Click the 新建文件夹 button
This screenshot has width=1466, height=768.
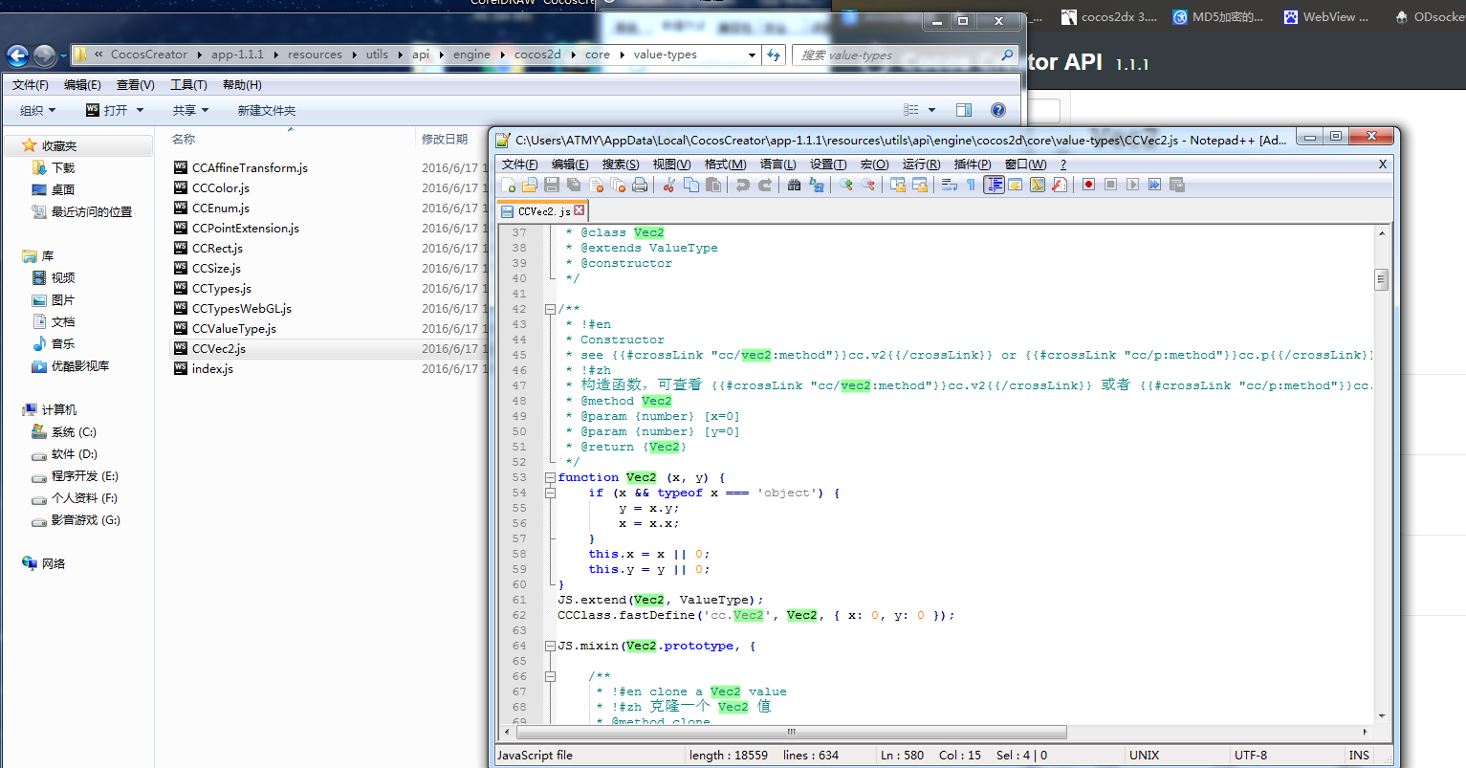tap(267, 111)
